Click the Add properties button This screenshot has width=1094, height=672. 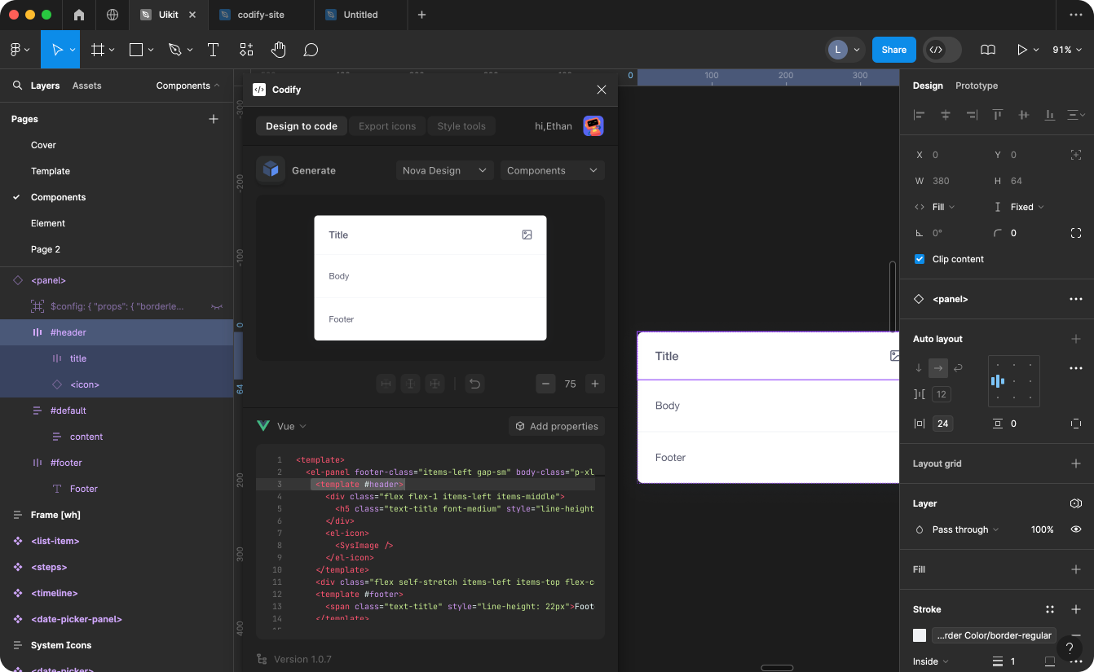point(557,426)
